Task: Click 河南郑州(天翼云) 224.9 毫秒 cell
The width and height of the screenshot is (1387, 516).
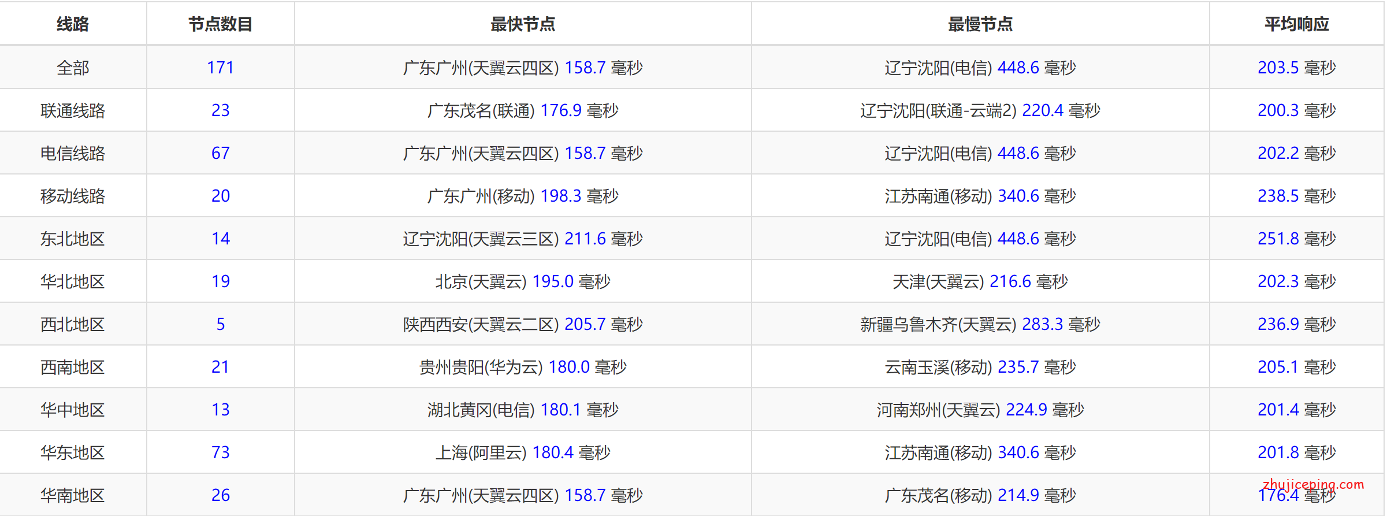Action: point(980,410)
